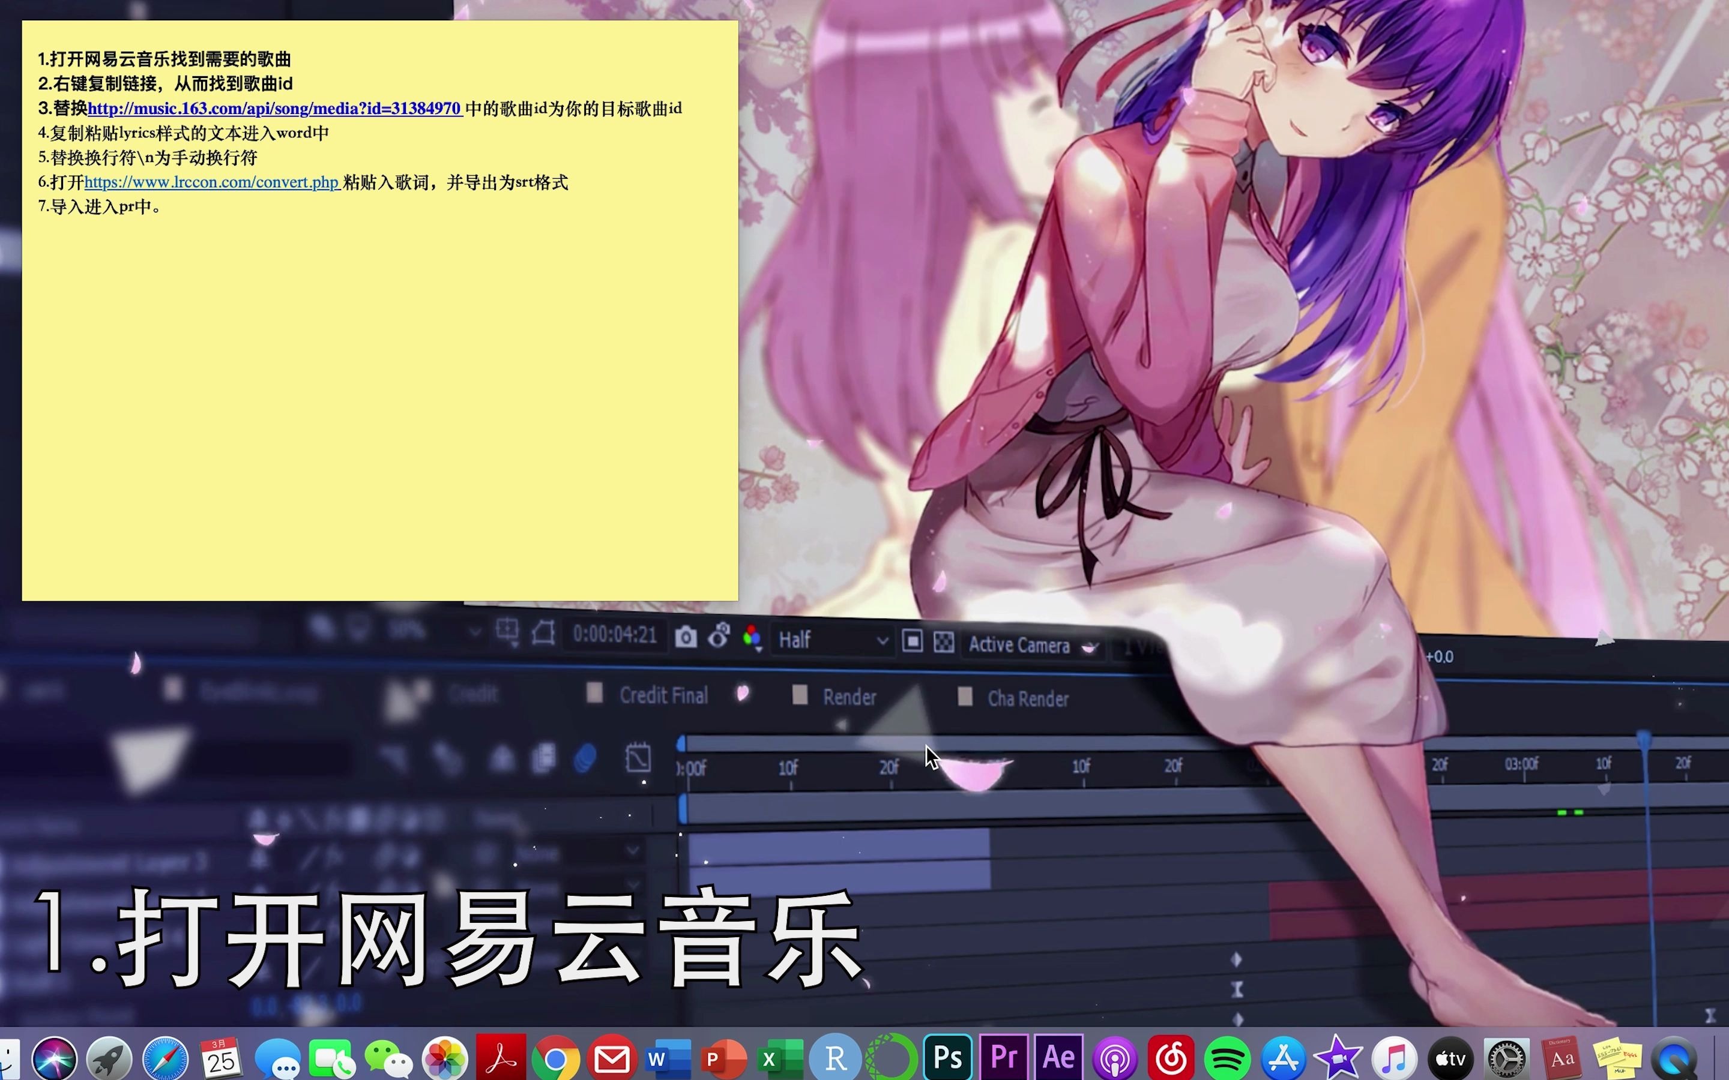Open System Preferences gear icon

(1506, 1058)
